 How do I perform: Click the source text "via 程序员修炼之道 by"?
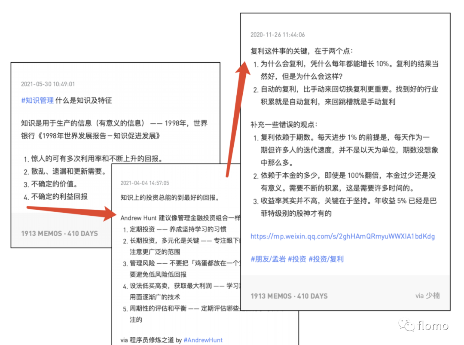(151, 340)
